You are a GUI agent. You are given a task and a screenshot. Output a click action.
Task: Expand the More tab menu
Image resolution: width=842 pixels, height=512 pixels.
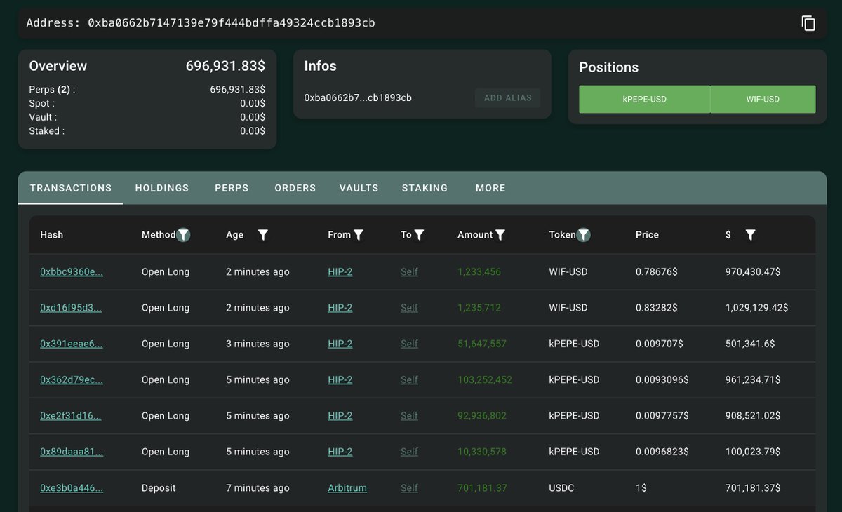click(x=490, y=188)
